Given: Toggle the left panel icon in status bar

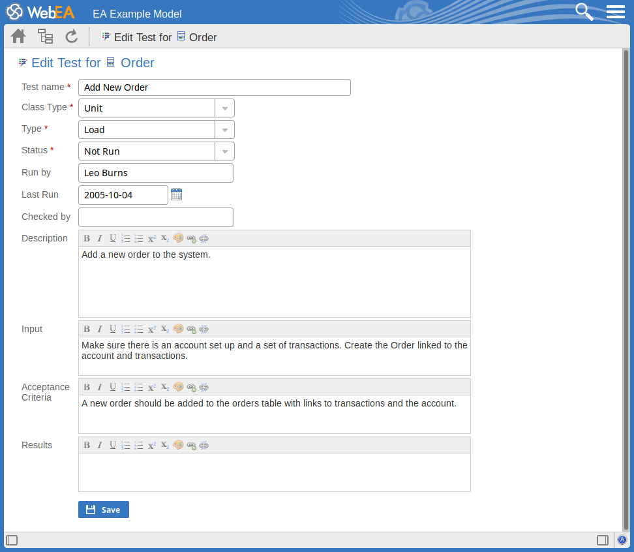Looking at the screenshot, I should coord(12,540).
